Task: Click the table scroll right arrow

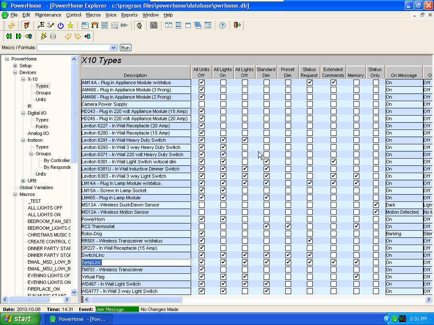Action: click(x=428, y=299)
